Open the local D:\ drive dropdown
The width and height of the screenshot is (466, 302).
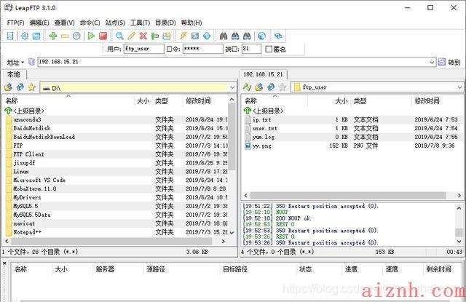(232, 87)
